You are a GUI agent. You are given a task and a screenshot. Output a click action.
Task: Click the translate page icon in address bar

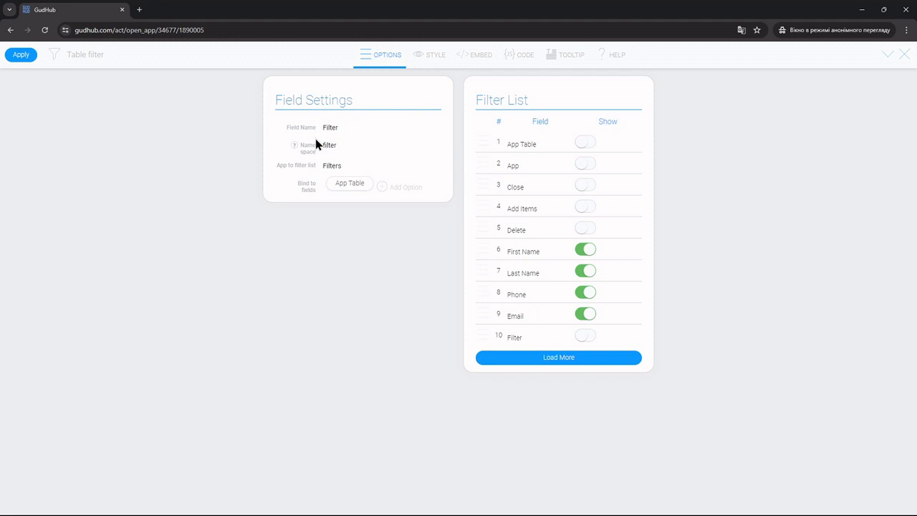click(x=741, y=30)
